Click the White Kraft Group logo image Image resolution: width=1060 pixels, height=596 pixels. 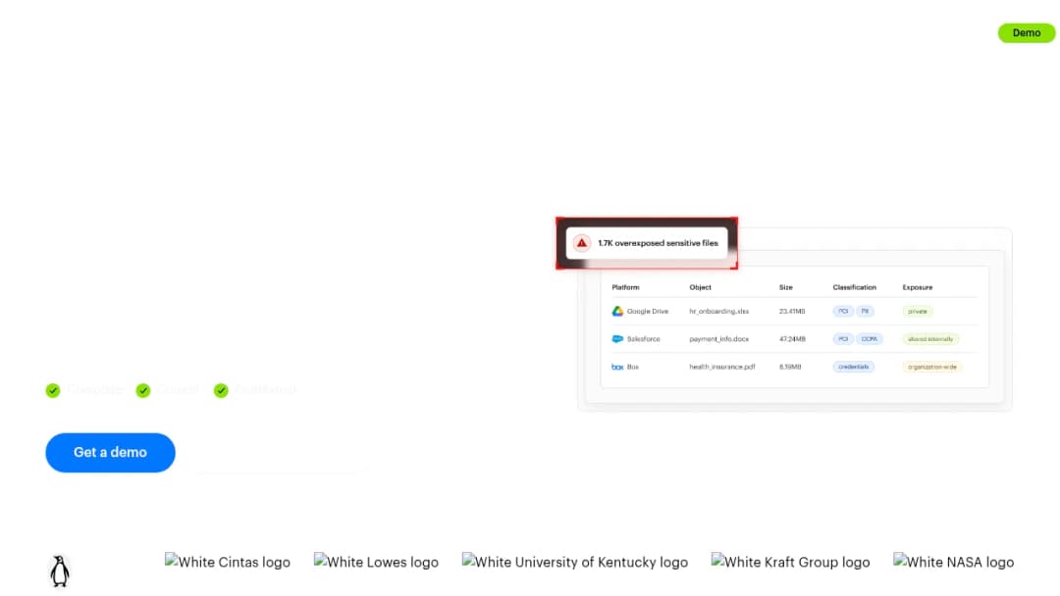tap(790, 562)
